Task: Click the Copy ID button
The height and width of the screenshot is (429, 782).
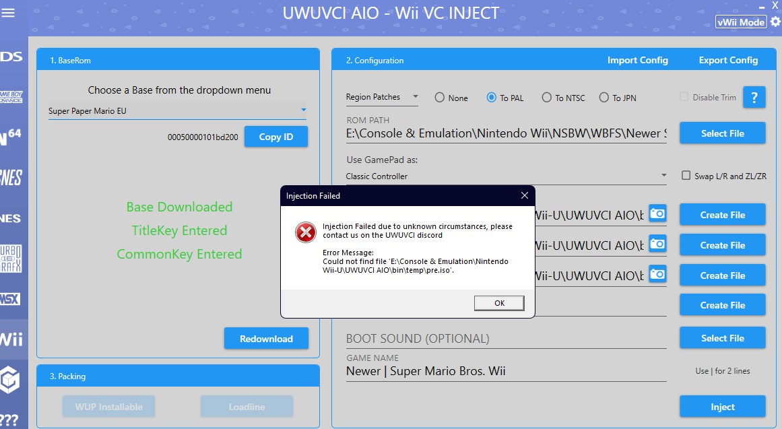Action: click(275, 137)
